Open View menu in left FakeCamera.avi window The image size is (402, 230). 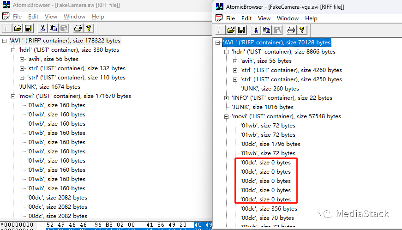pyautogui.click(x=51, y=17)
